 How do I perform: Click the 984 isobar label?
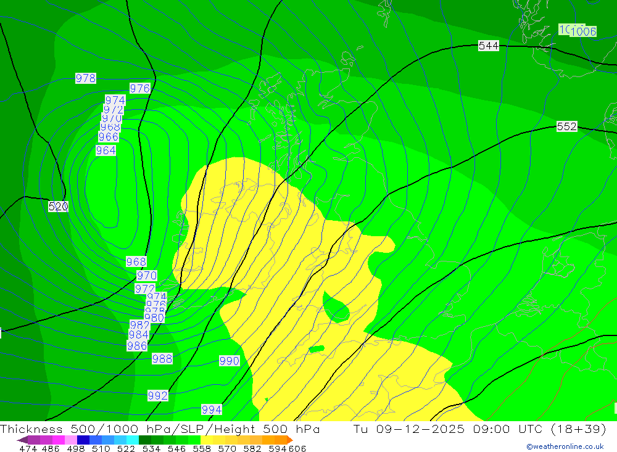pyautogui.click(x=139, y=335)
